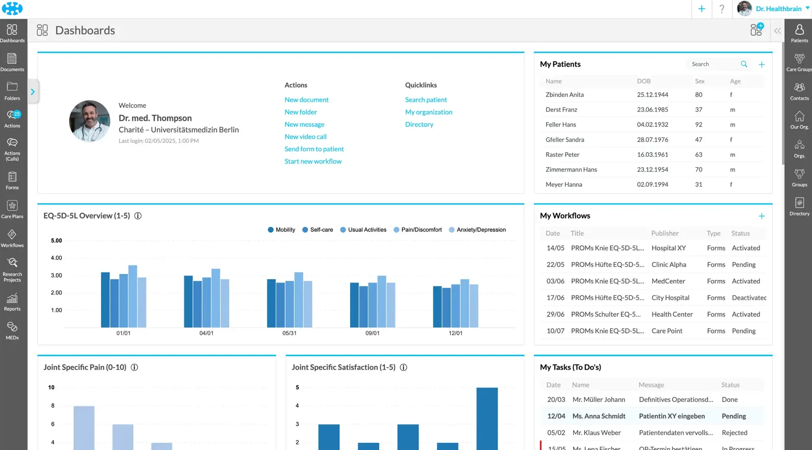
Task: Click the add dashboard widget icon
Action: 757,30
